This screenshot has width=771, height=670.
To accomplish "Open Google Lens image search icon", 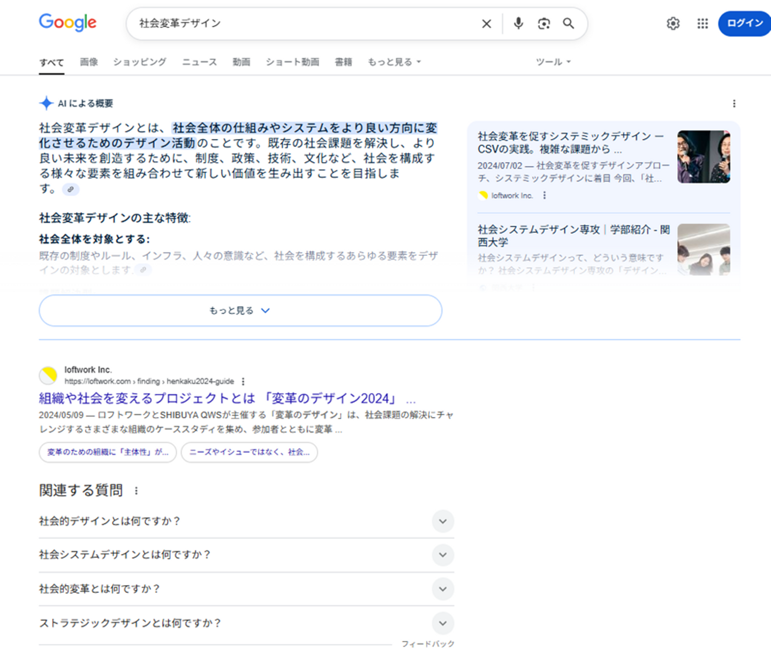I will (x=544, y=24).
